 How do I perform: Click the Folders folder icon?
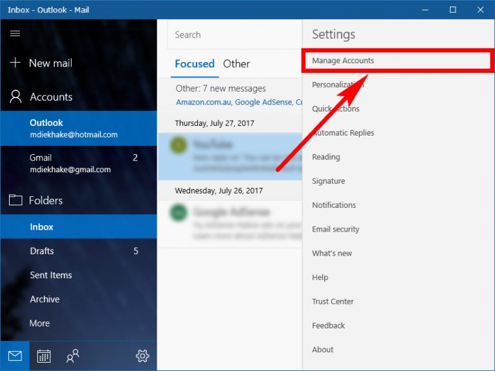coord(15,200)
